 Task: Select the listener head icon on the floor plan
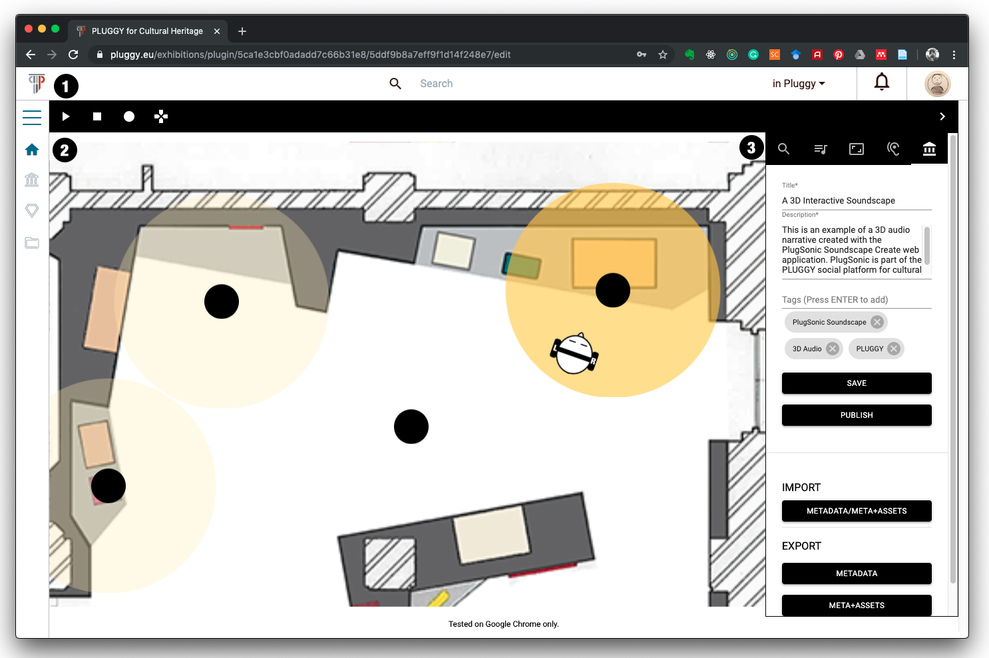point(574,353)
